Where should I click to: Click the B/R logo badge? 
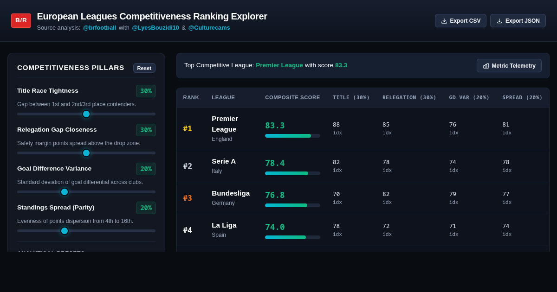pyautogui.click(x=21, y=20)
